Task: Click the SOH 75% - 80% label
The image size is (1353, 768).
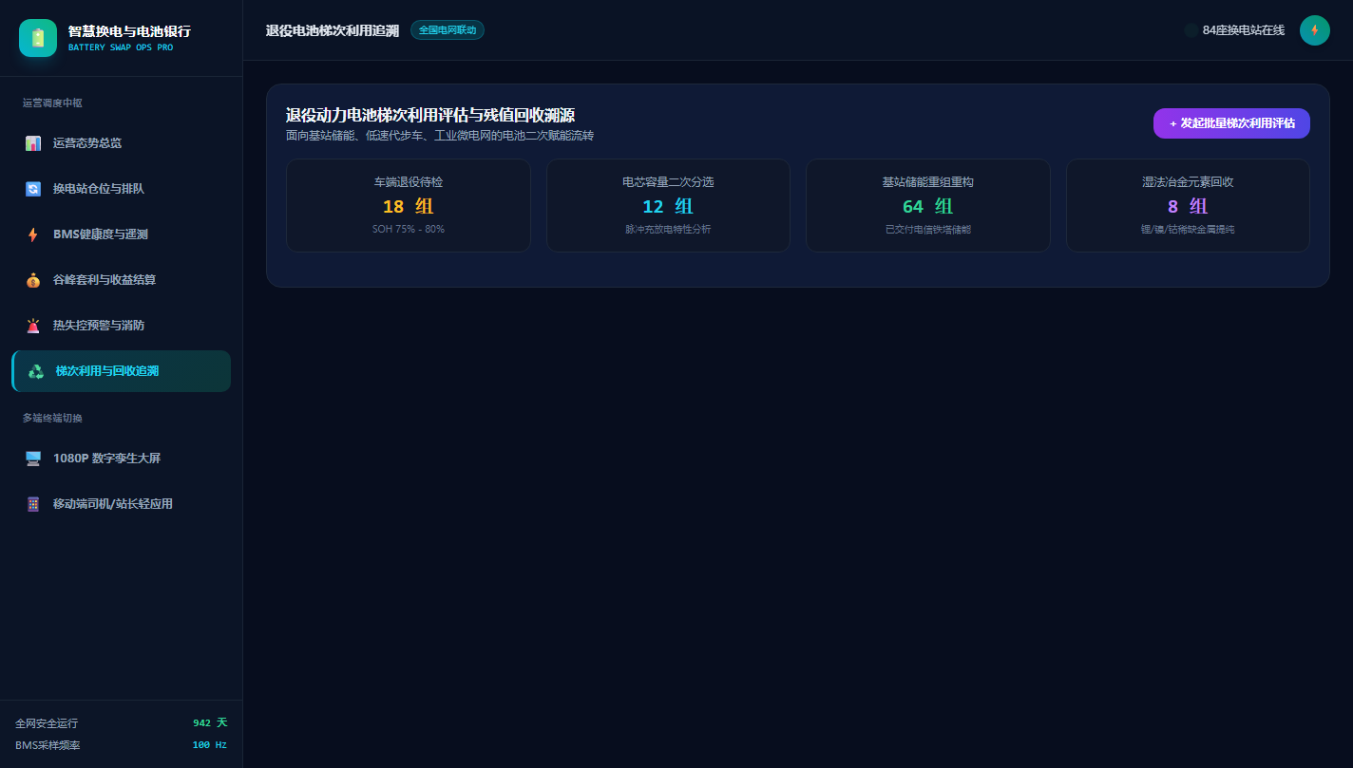Action: tap(409, 230)
